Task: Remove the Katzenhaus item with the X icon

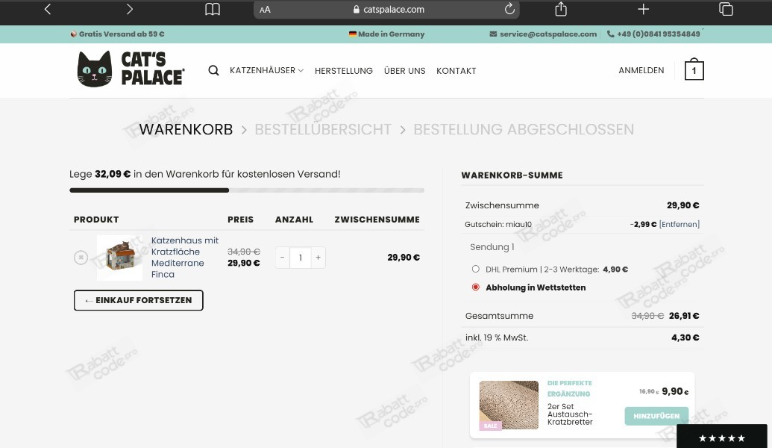Action: tap(81, 257)
